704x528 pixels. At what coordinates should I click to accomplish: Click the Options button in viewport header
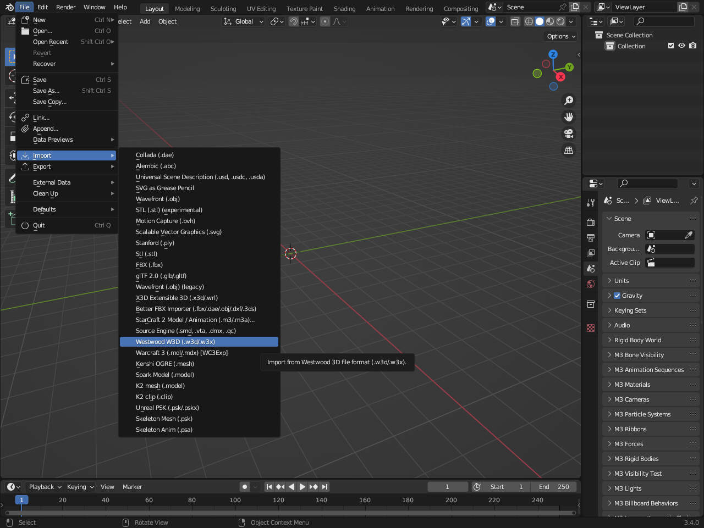[561, 36]
